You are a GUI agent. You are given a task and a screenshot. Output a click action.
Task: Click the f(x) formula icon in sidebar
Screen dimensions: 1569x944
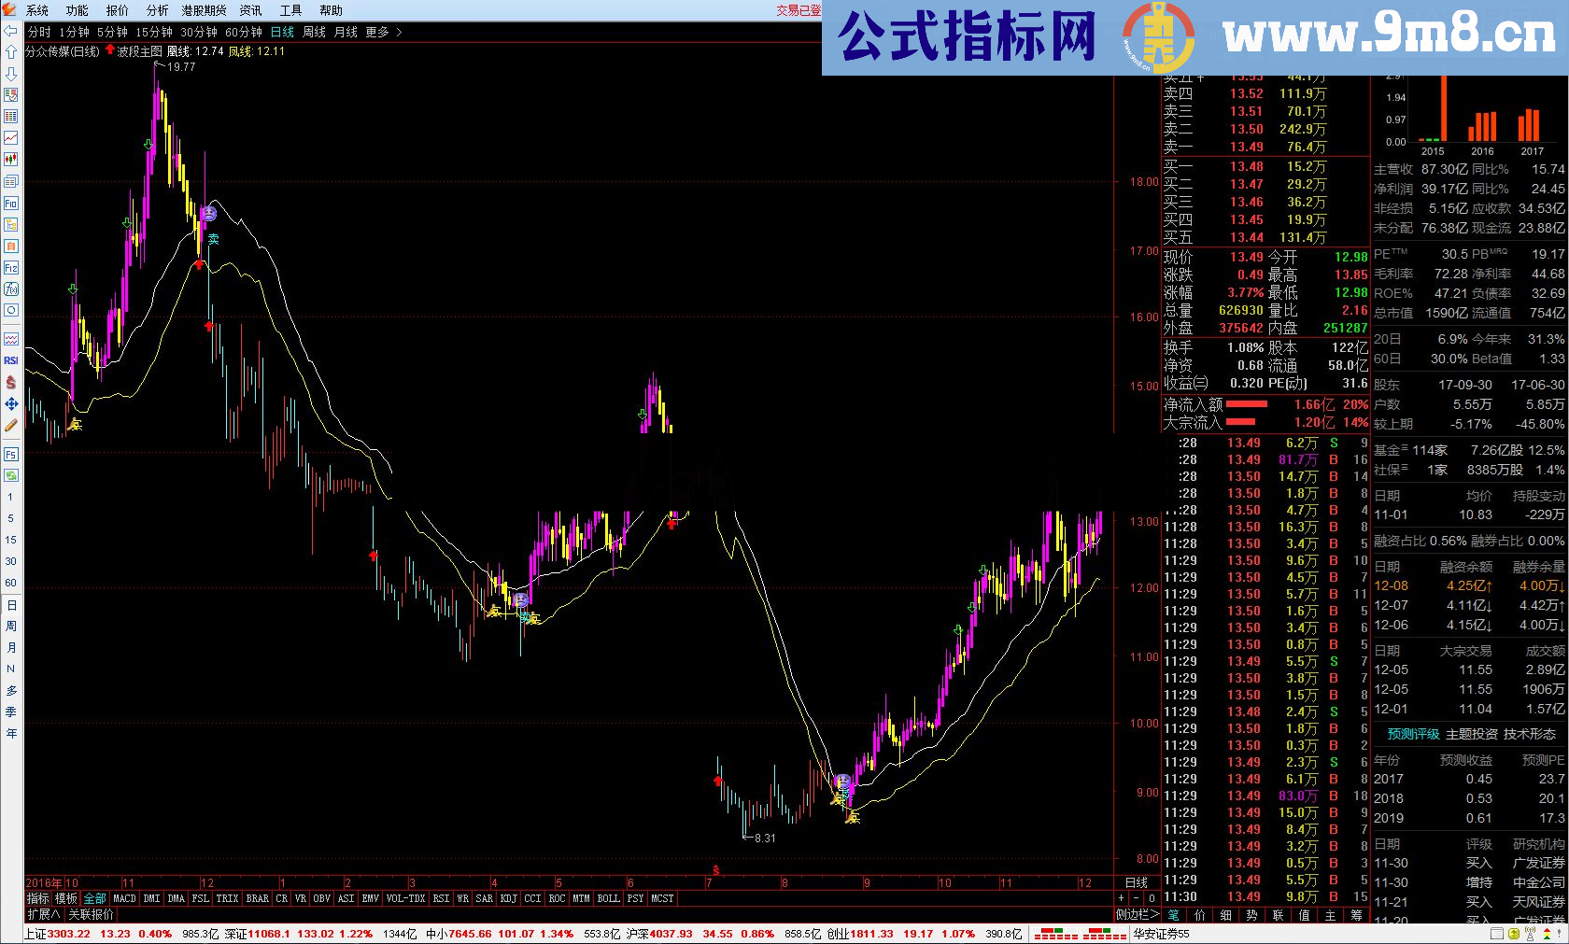pyautogui.click(x=10, y=289)
